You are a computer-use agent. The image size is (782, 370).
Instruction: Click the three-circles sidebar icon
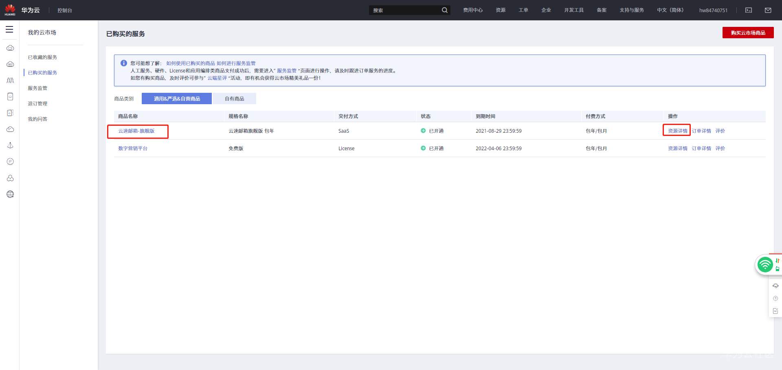coord(10,178)
